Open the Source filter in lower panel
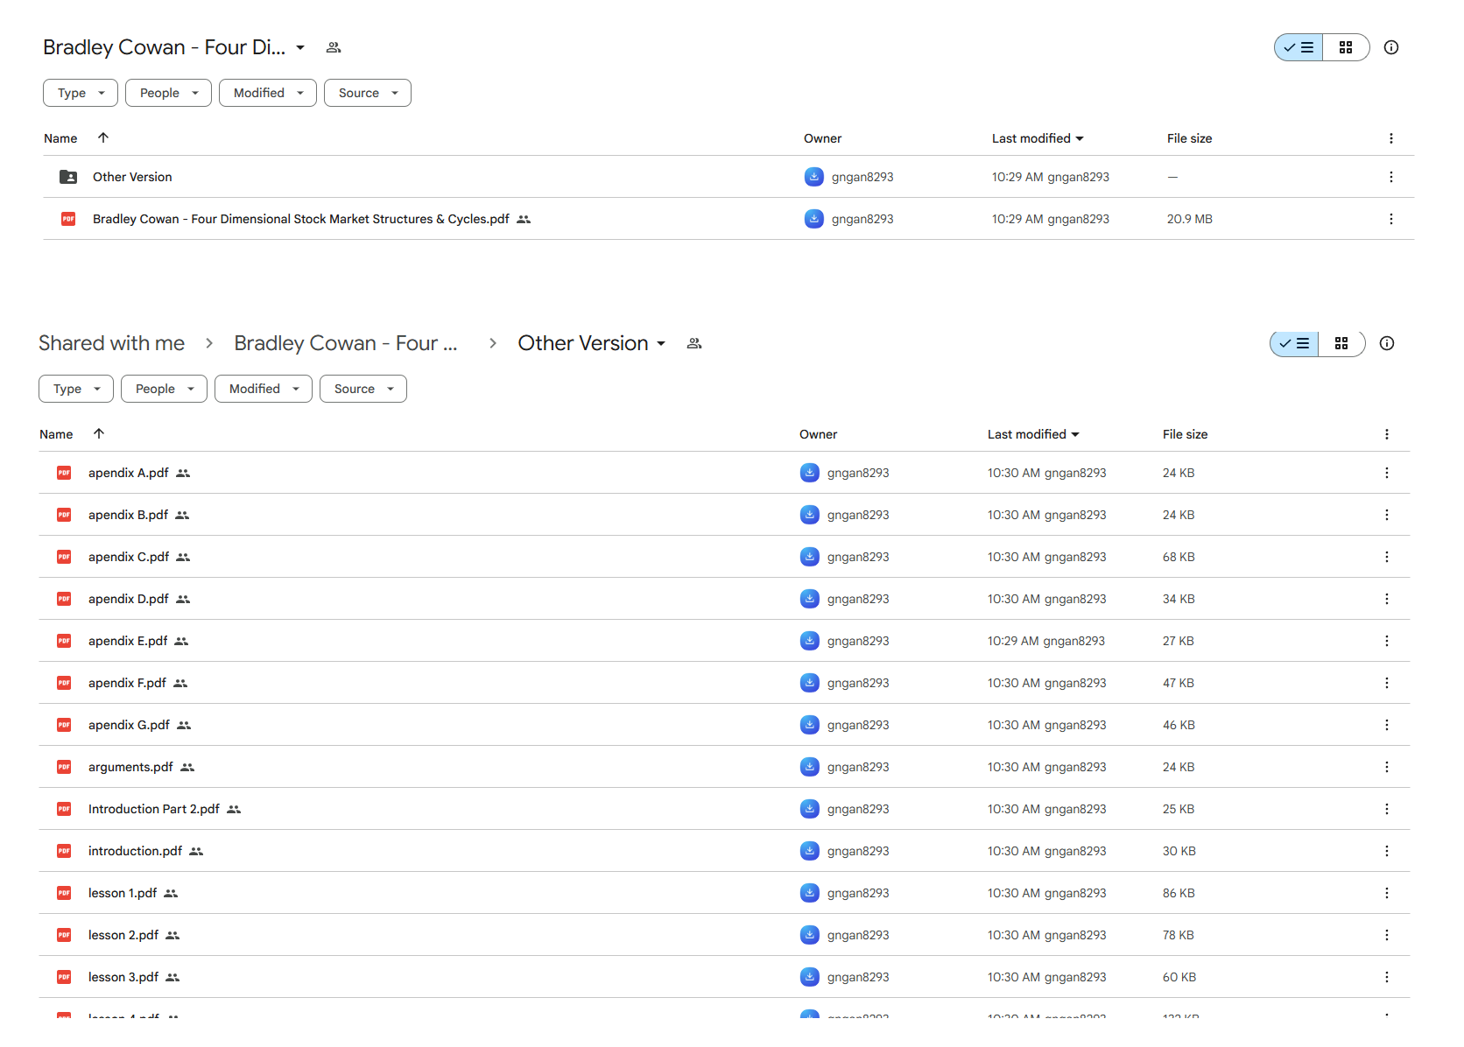 click(x=363, y=389)
